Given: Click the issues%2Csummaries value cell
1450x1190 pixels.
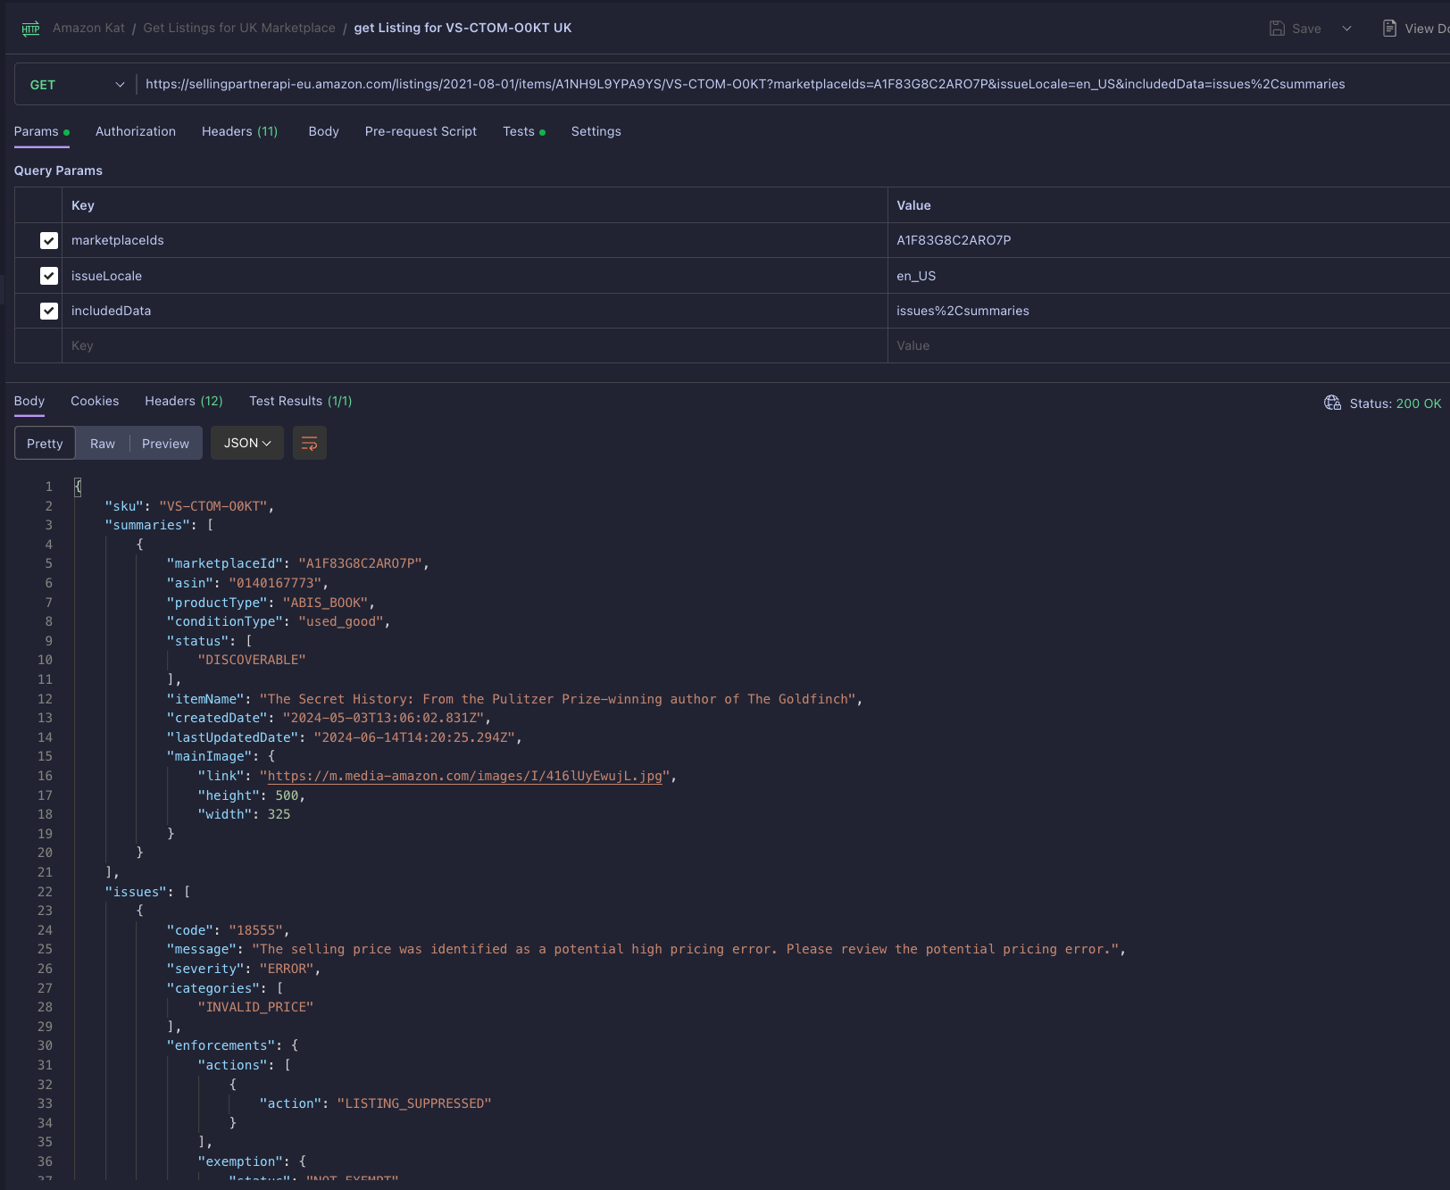Looking at the screenshot, I should tap(1169, 311).
